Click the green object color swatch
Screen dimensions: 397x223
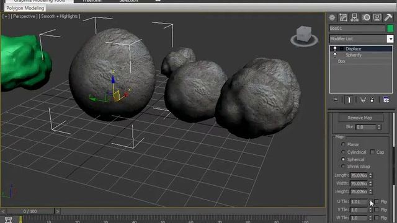pos(390,28)
